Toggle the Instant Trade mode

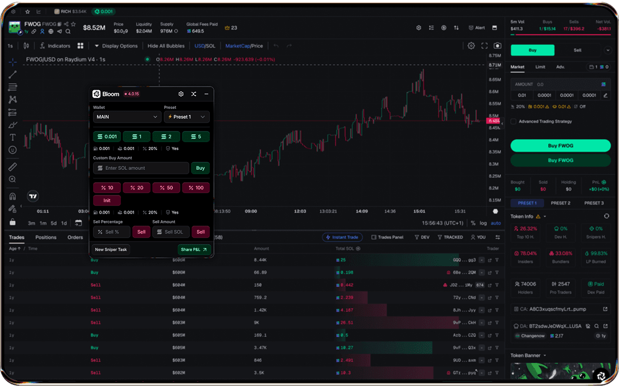343,237
